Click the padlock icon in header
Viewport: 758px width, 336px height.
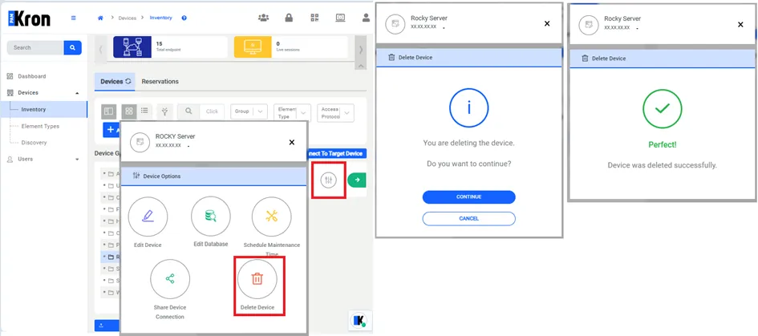[x=289, y=18]
